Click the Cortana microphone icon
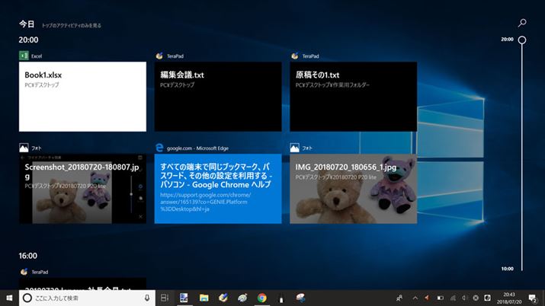The height and width of the screenshot is (306, 545). tap(146, 298)
